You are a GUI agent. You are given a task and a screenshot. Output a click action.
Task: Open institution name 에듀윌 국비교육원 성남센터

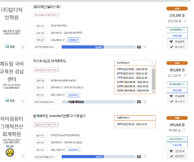tap(12, 71)
